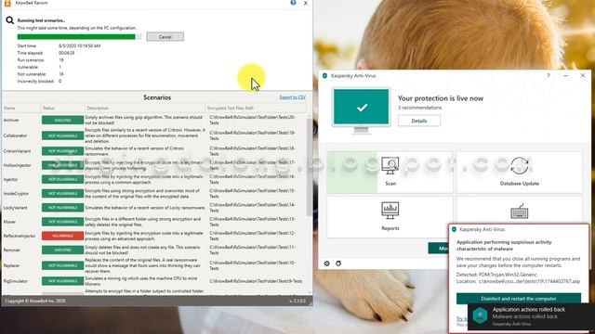Click the EXECUTED badge in Archiver row
The image size is (595, 334).
tap(62, 120)
